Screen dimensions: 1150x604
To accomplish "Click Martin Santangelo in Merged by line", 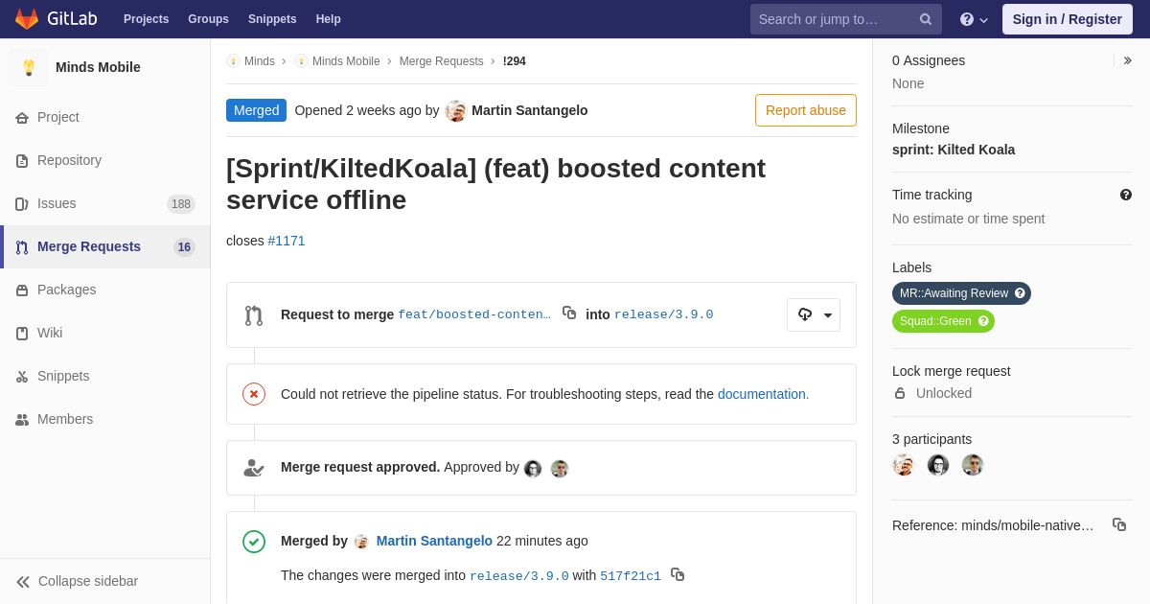I will tap(434, 541).
